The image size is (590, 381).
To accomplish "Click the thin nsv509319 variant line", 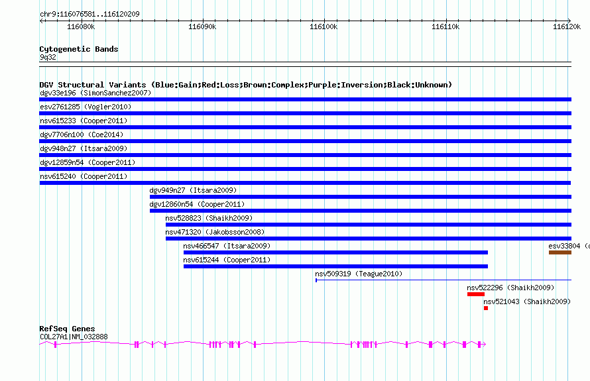I will 443,280.
